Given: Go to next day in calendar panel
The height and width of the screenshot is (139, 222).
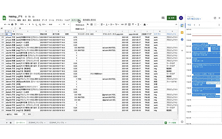Looking at the screenshot, I should point(199,25).
